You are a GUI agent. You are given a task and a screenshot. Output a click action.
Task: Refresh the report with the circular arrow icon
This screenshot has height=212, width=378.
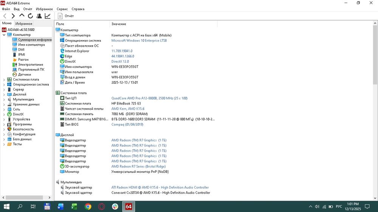click(30, 16)
